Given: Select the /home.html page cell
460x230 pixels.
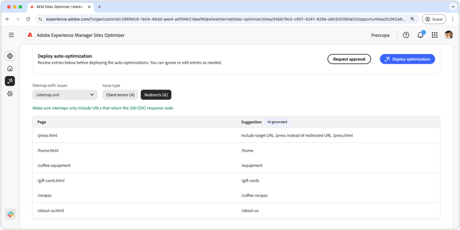Looking at the screenshot, I should coord(48,150).
